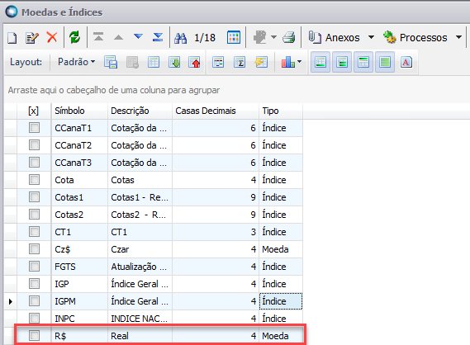The width and height of the screenshot is (470, 345).
Task: Select the INPC row's Descrição cell
Action: pos(140,319)
